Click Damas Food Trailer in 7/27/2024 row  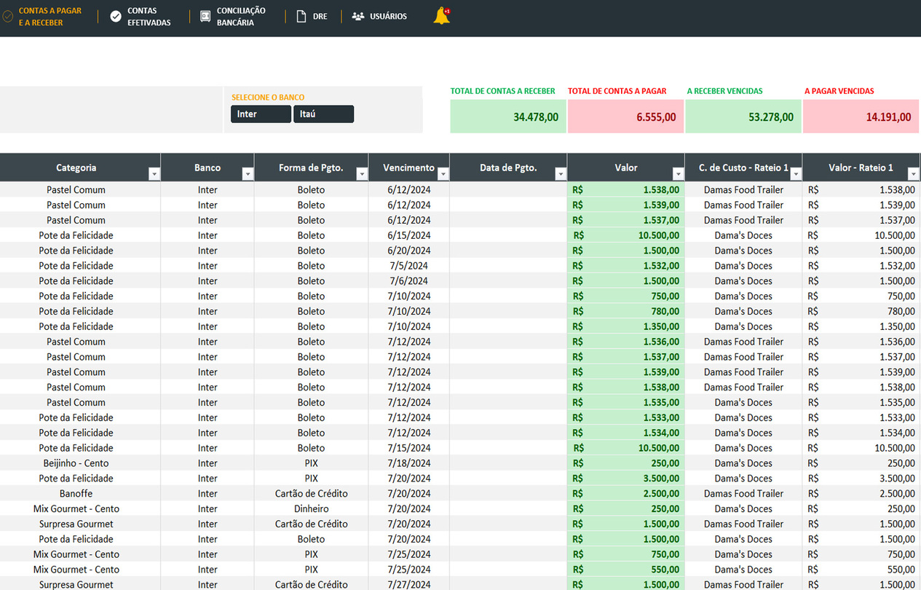pyautogui.click(x=743, y=584)
